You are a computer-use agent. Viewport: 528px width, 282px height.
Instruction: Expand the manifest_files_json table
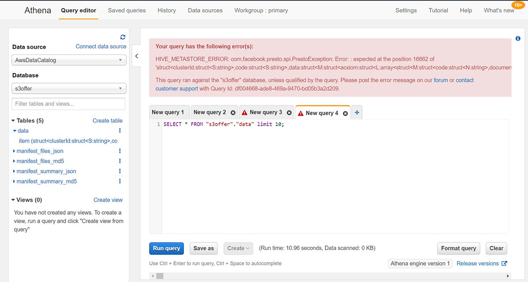15,151
